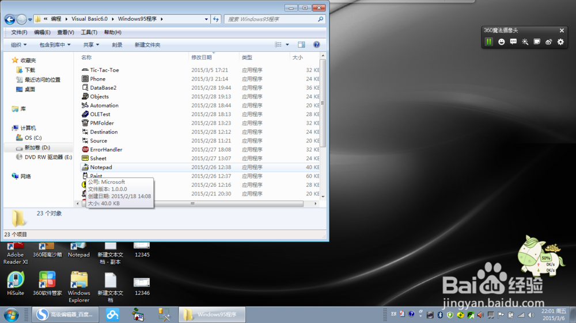Sort by the 修改日期 column header
The image size is (576, 323).
(x=201, y=57)
